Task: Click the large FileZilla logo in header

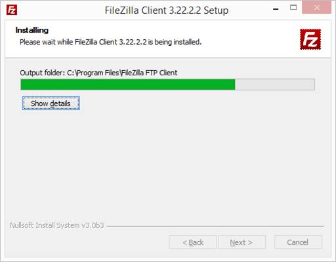Action: coord(310,39)
